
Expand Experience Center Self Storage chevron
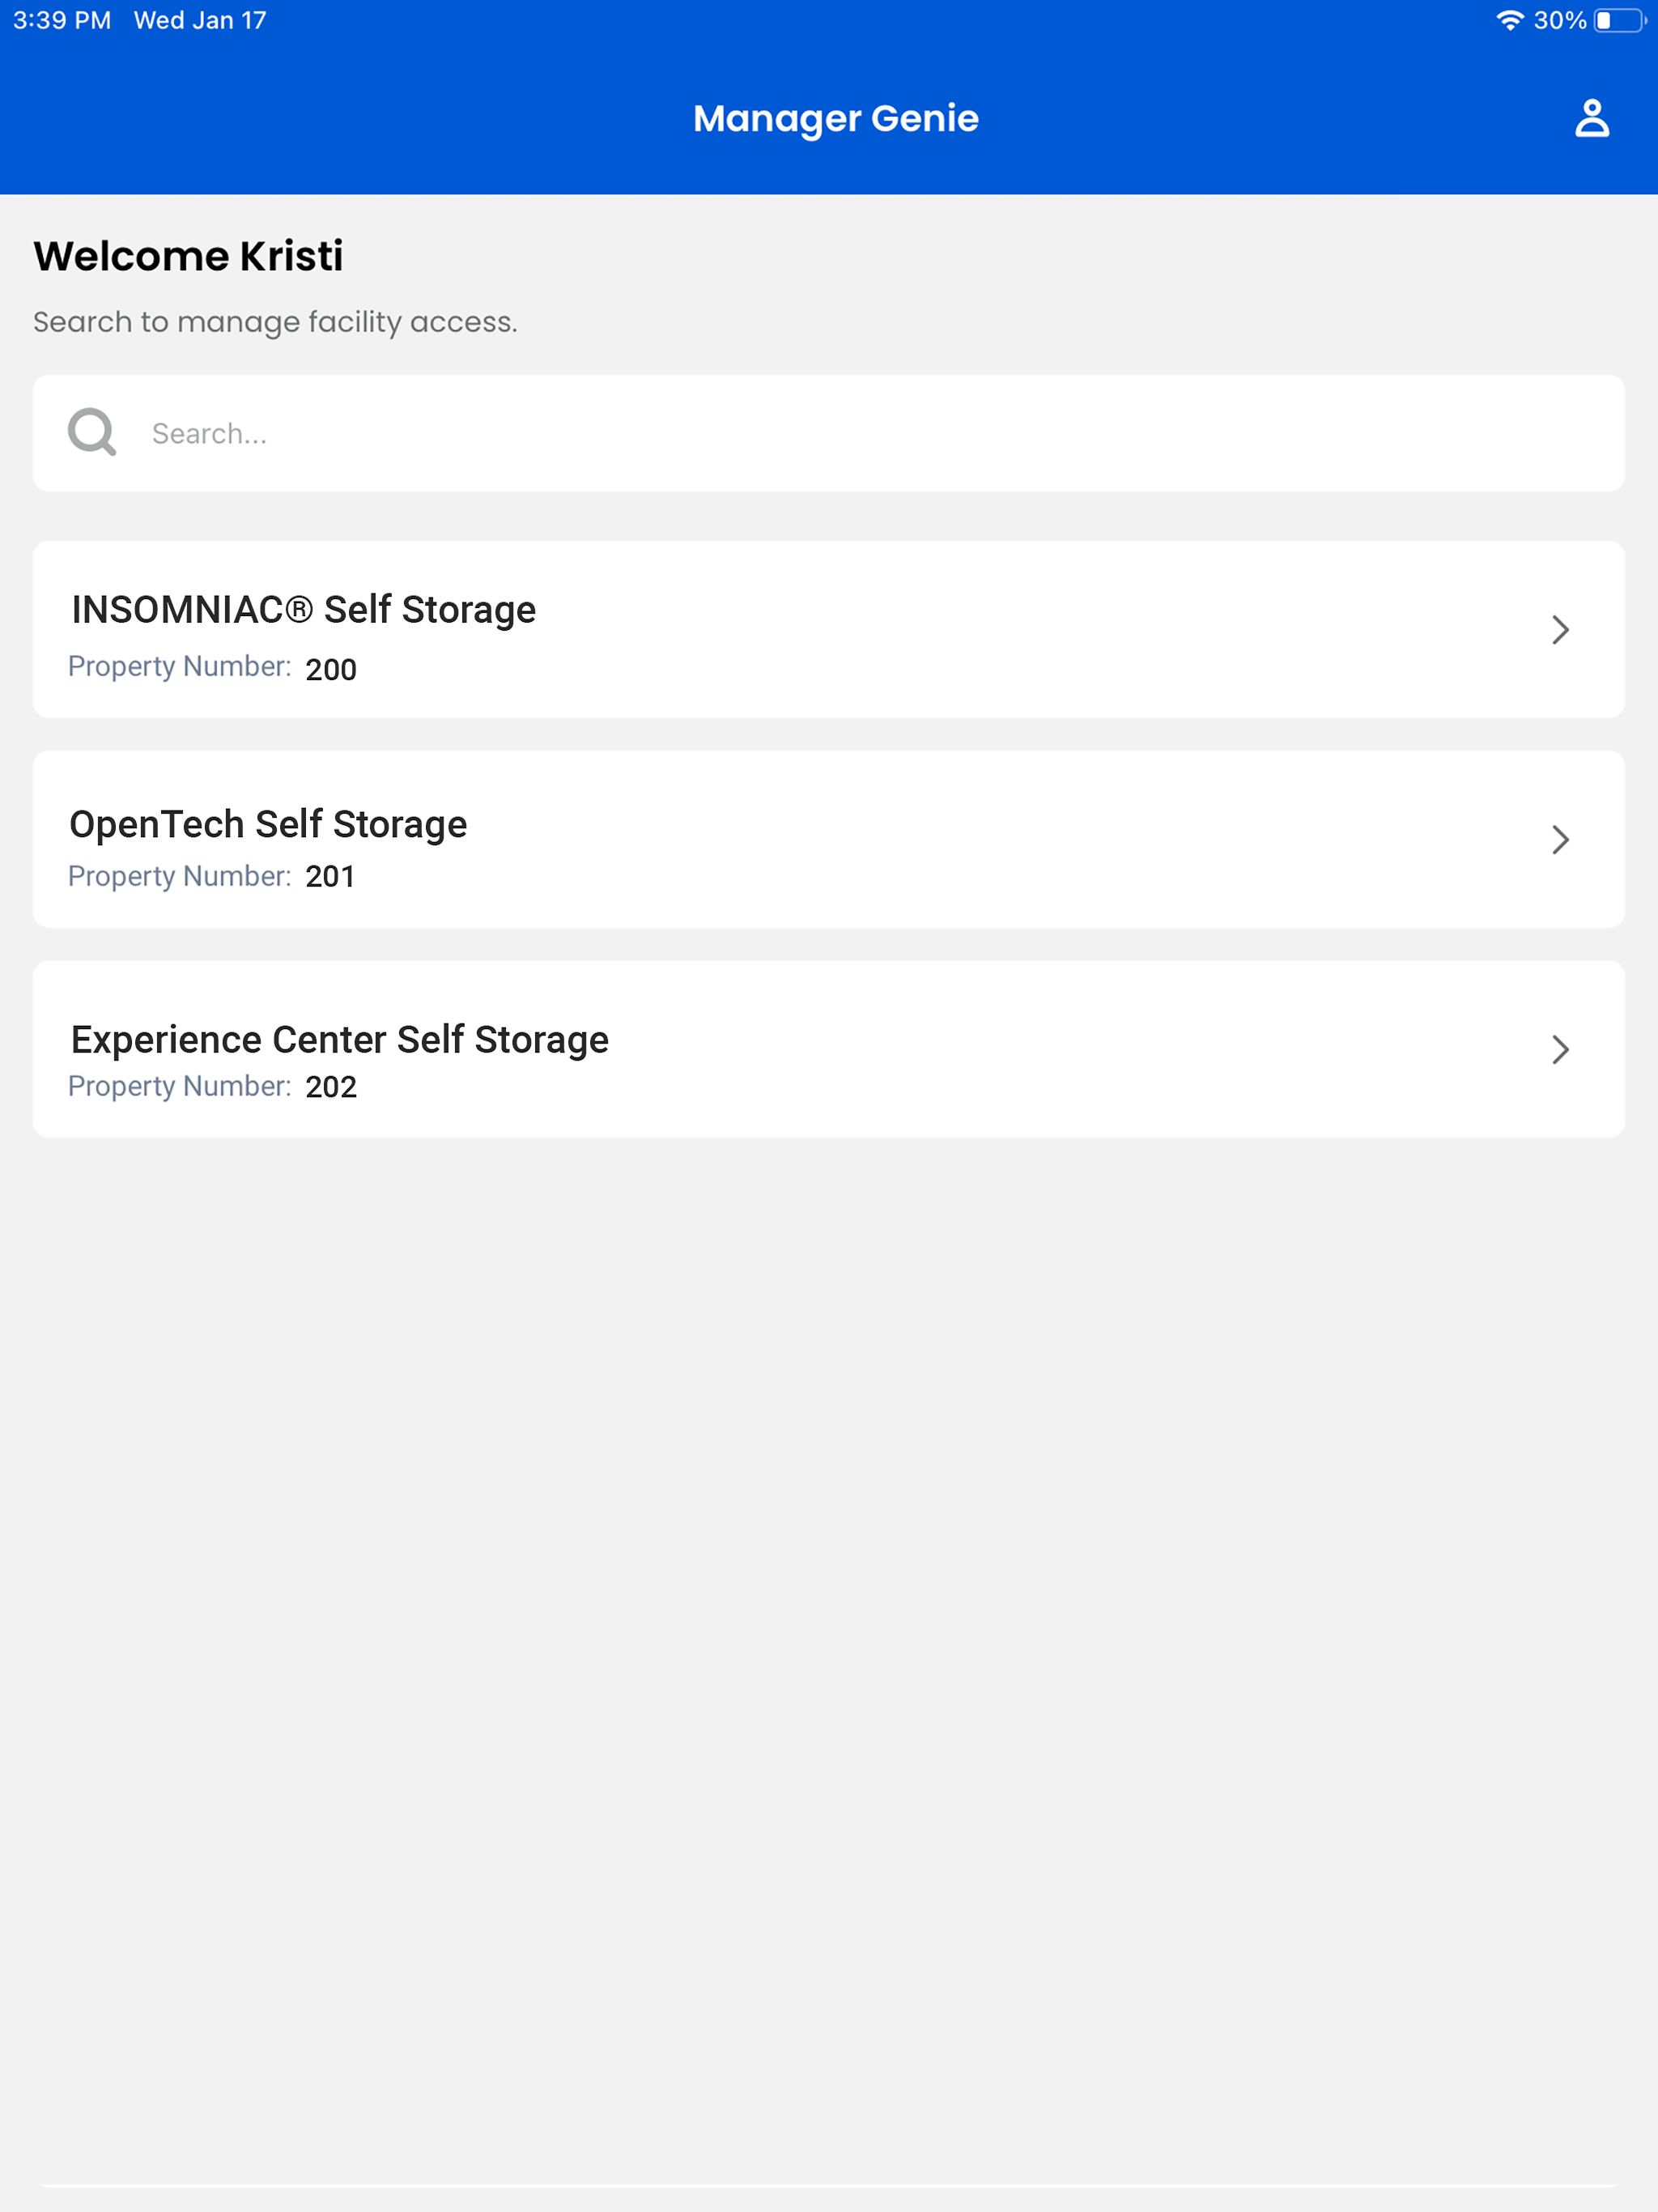click(1560, 1049)
